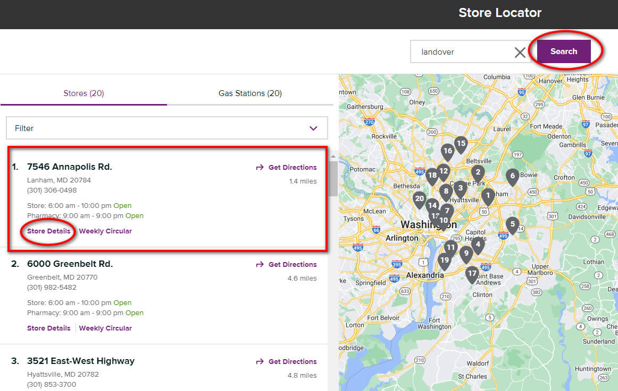Open Store Details for 7546 Annapolis Rd.
618x391 pixels.
pyautogui.click(x=48, y=231)
